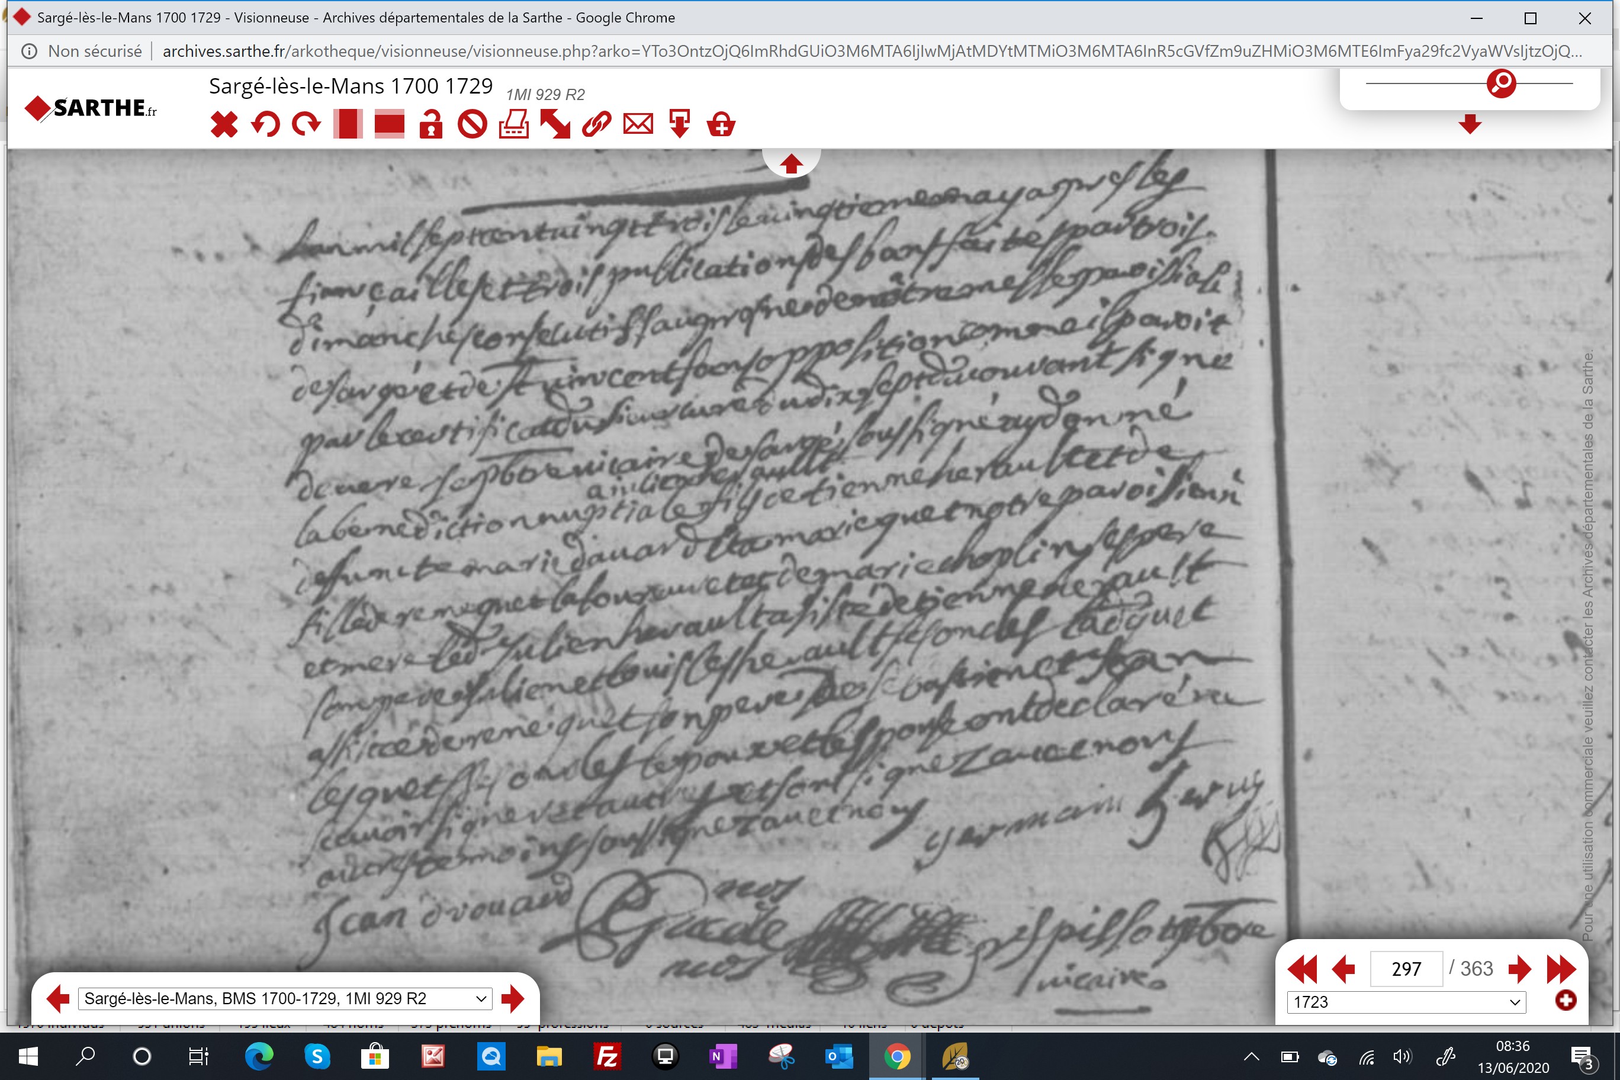
Task: Send page by email envelope icon
Action: [638, 125]
